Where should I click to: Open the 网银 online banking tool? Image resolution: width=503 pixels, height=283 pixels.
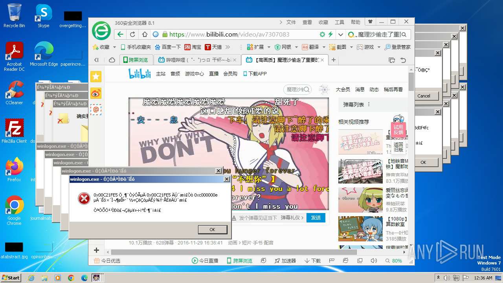click(x=283, y=47)
